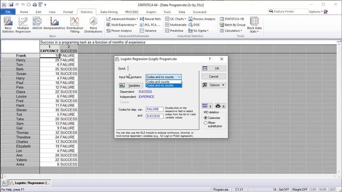Click STATISTICA icon in bottom task bar
342x192 pixels.
[4, 183]
